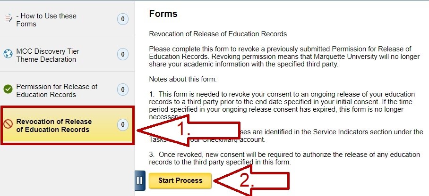Open the "- How to Use these Forms" item
Viewport: 429px width, 196px height.
tap(46, 20)
